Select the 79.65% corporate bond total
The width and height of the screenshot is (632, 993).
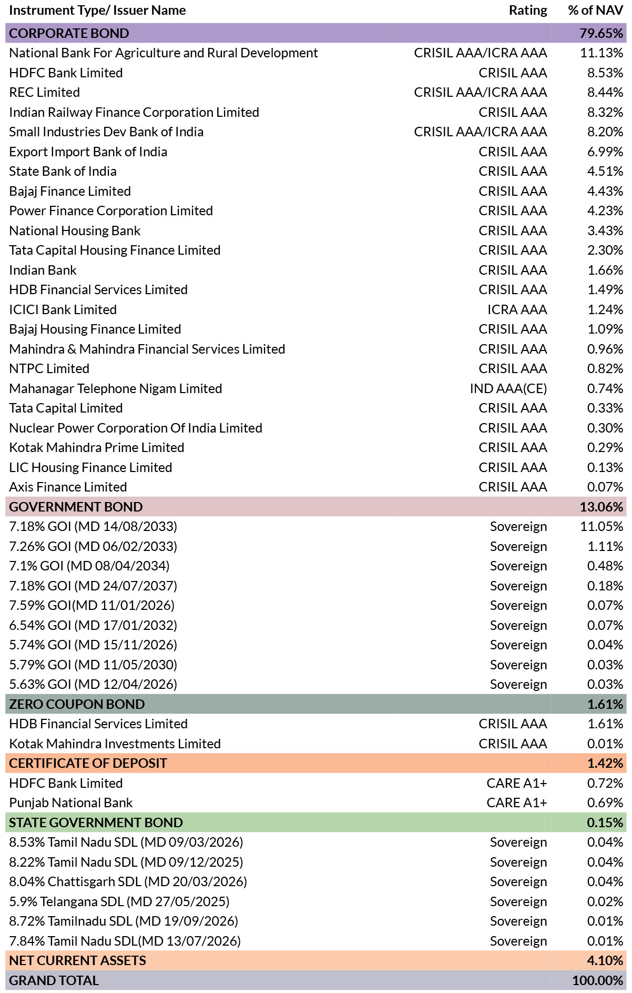601,33
